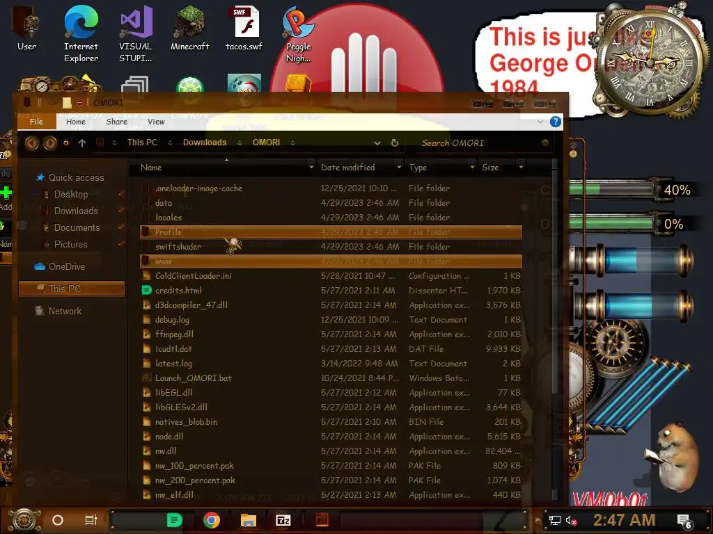Select Downloads in navigation pane
The width and height of the screenshot is (713, 534).
click(x=75, y=211)
